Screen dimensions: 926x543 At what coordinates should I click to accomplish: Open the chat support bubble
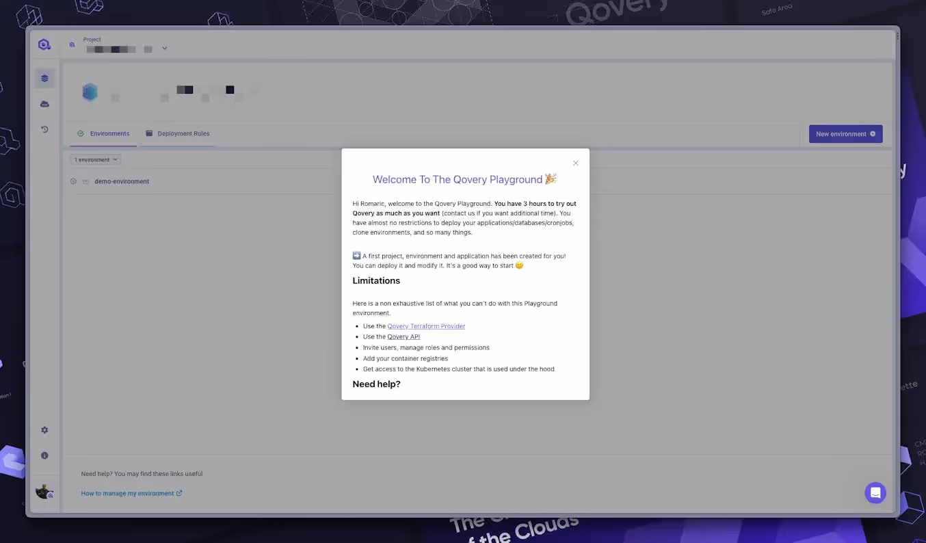tap(875, 492)
